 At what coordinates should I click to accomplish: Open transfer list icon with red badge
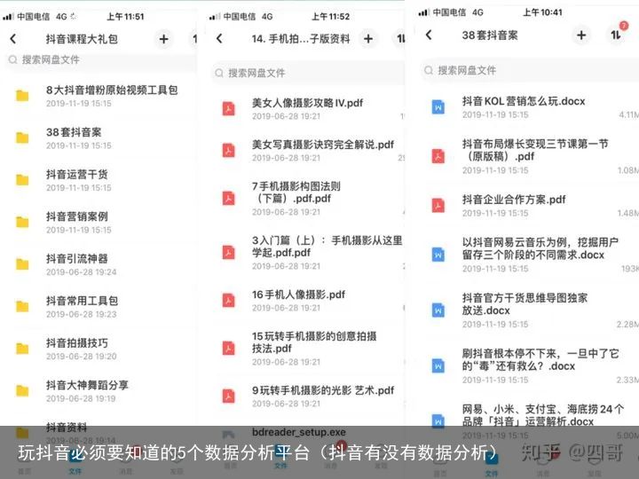pyautogui.click(x=617, y=34)
